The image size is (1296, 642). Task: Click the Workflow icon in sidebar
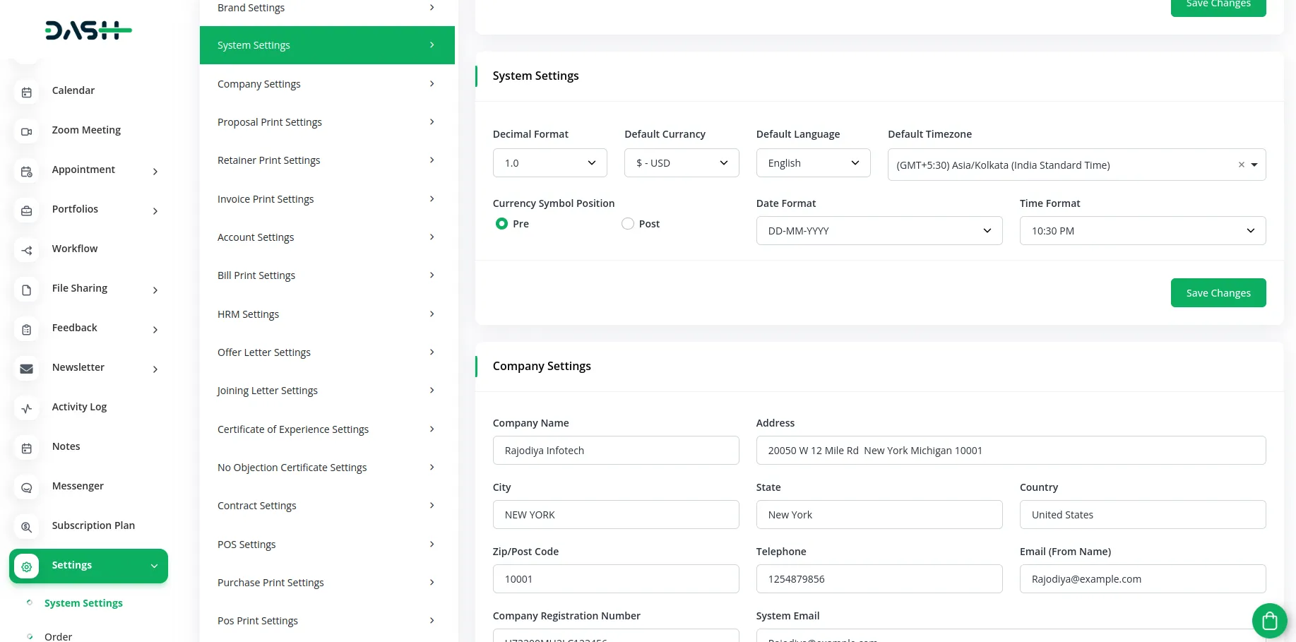point(27,250)
